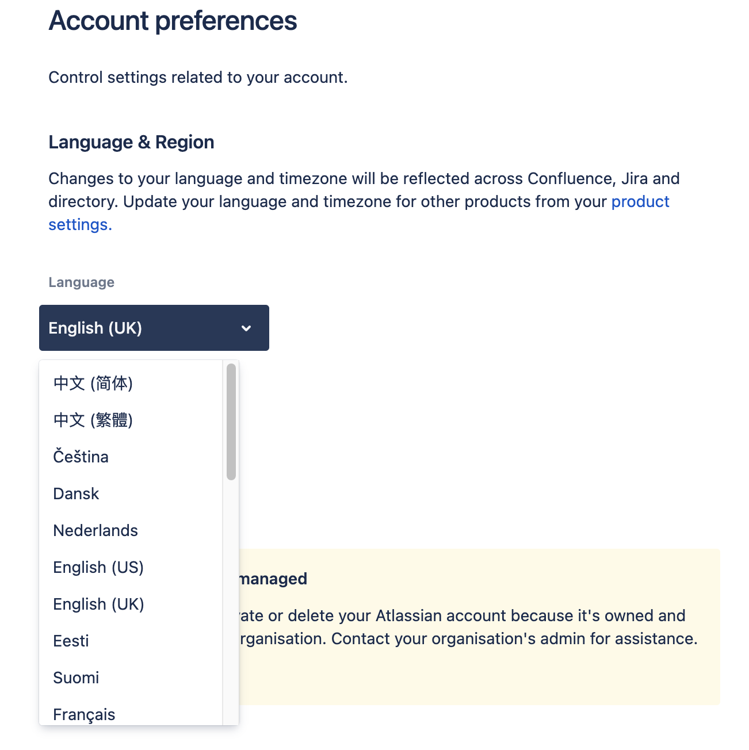
Task: Select English (UK) from the list
Action: [98, 604]
